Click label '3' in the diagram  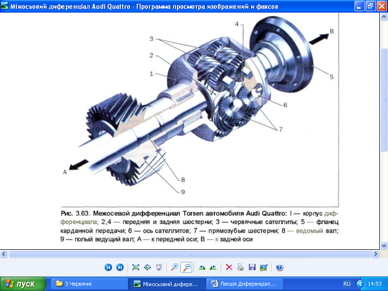151,39
